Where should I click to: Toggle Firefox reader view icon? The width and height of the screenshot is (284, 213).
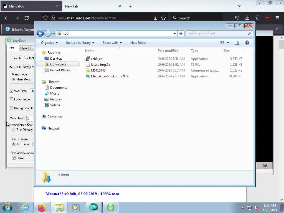[155, 18]
